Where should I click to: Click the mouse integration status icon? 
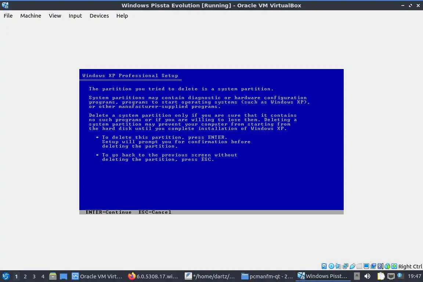click(387, 266)
